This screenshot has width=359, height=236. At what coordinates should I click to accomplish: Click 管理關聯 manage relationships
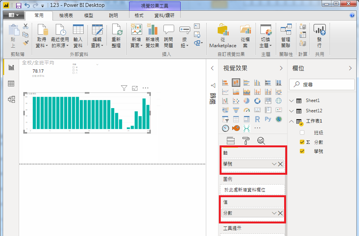pyautogui.click(x=286, y=36)
